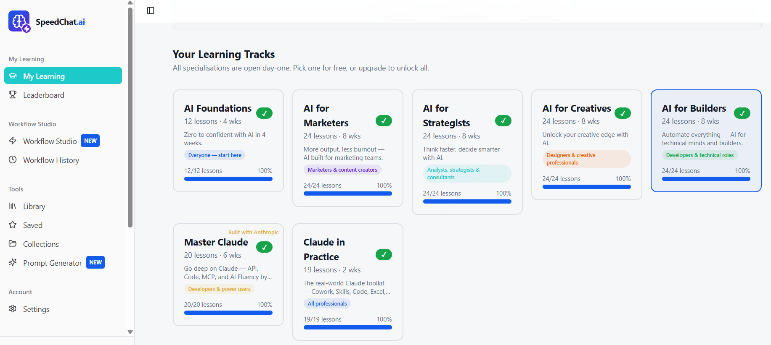Click the 'Built with Anthropic' label
This screenshot has width=771, height=345.
pyautogui.click(x=253, y=232)
